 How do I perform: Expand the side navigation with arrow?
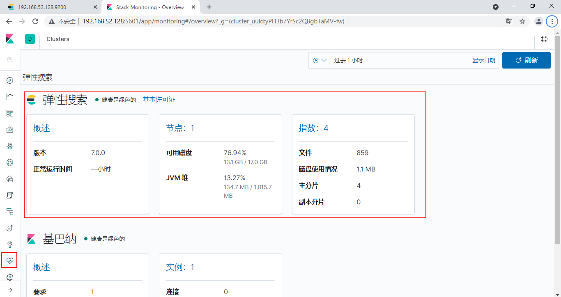pos(10,290)
